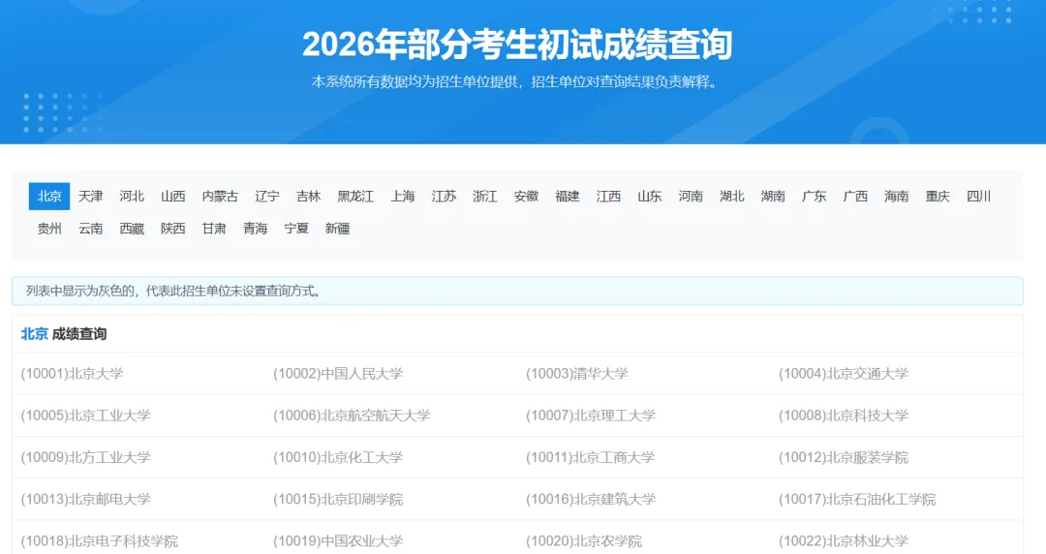Switch to the 辽宁 province tab

click(x=267, y=197)
